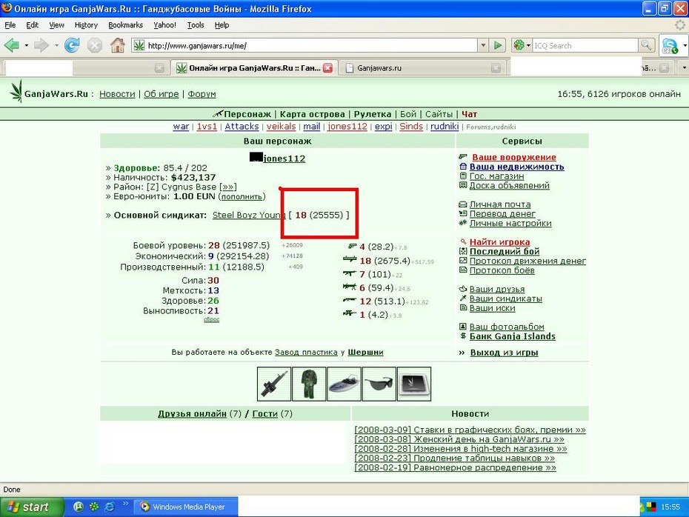Open the URL bar history dropdown

[483, 45]
